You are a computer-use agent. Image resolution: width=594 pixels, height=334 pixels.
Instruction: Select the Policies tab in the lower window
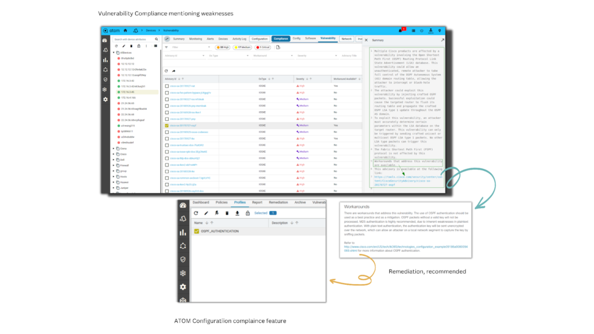222,202
